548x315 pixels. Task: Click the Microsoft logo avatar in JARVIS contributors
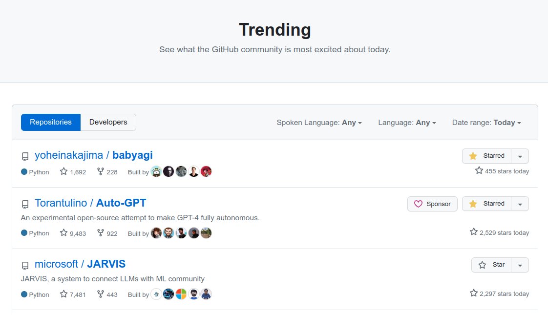pos(181,294)
